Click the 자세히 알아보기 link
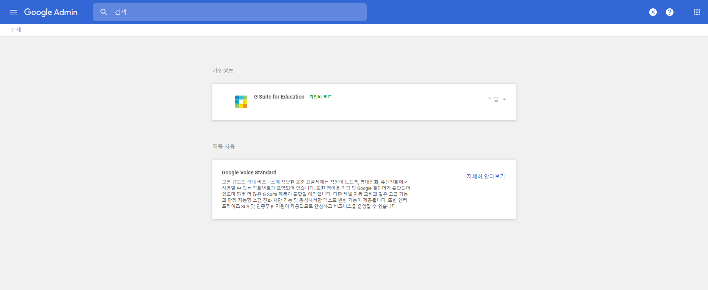The image size is (708, 290). point(486,176)
